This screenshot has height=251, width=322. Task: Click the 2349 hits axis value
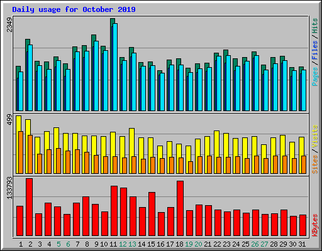coord(9,24)
